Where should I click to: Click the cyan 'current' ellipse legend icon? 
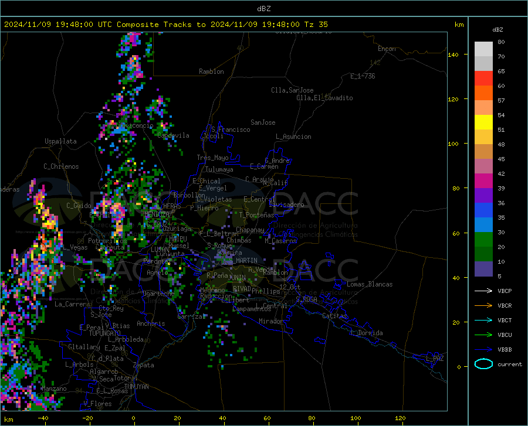483,364
